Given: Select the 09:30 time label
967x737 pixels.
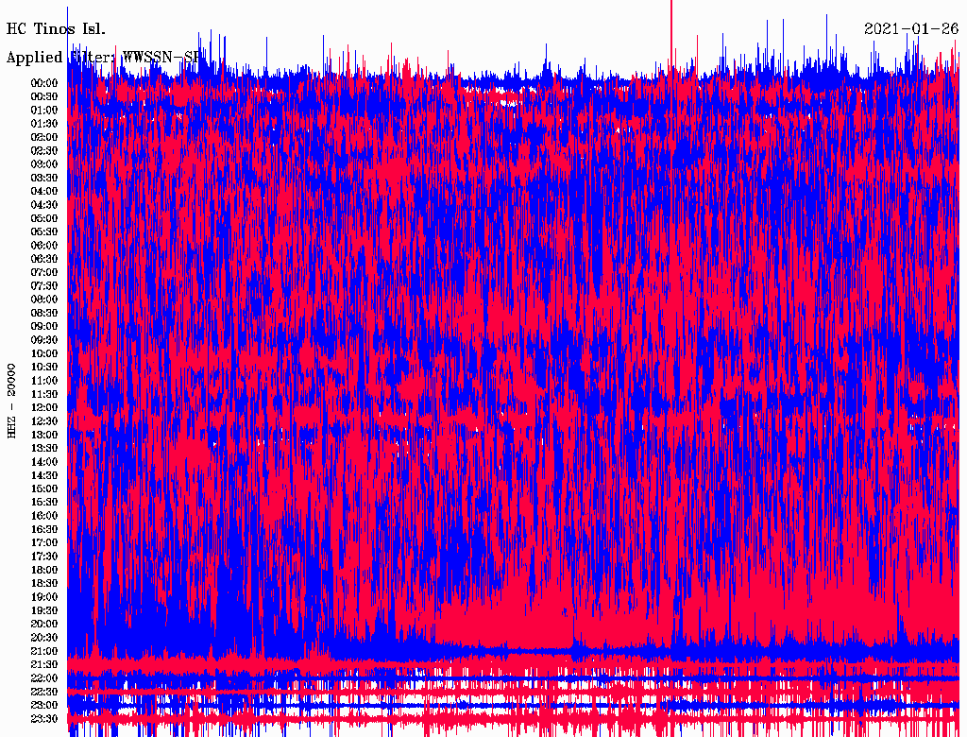Looking at the screenshot, I should click(43, 340).
